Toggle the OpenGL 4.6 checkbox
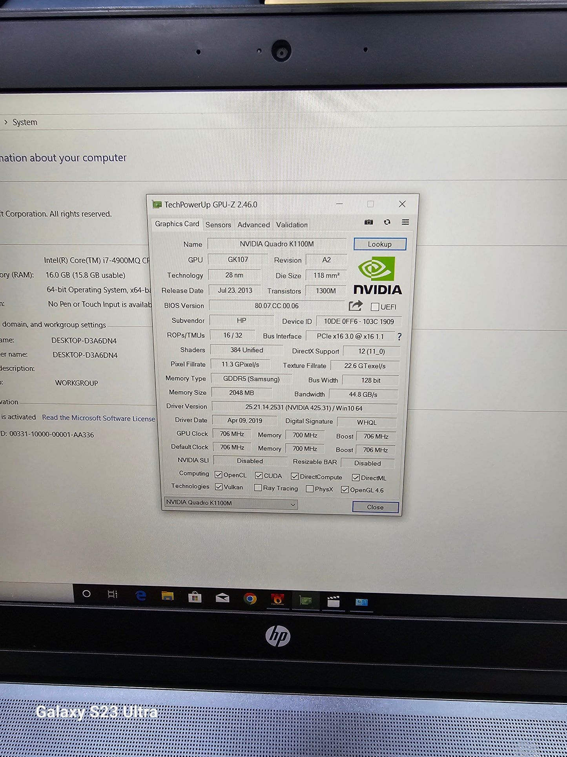Screen dimensions: 567x757 [x=345, y=489]
